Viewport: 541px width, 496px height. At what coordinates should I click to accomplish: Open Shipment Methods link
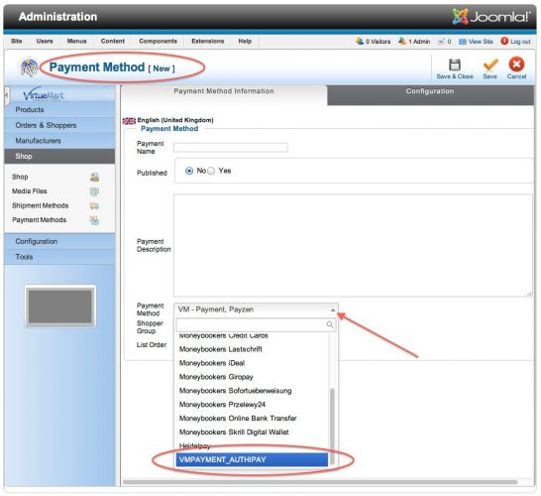point(40,206)
